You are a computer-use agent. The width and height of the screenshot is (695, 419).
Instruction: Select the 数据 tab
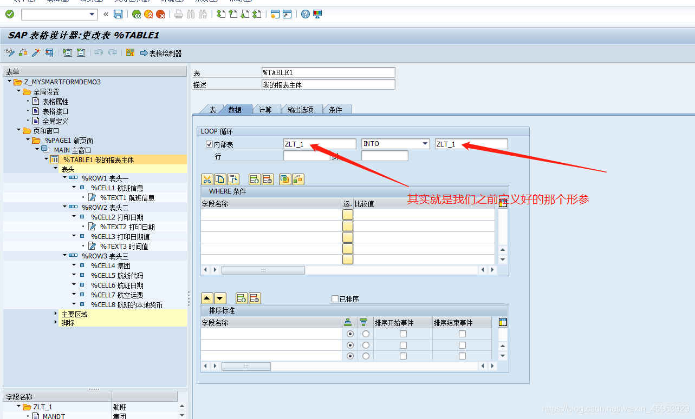tap(235, 110)
